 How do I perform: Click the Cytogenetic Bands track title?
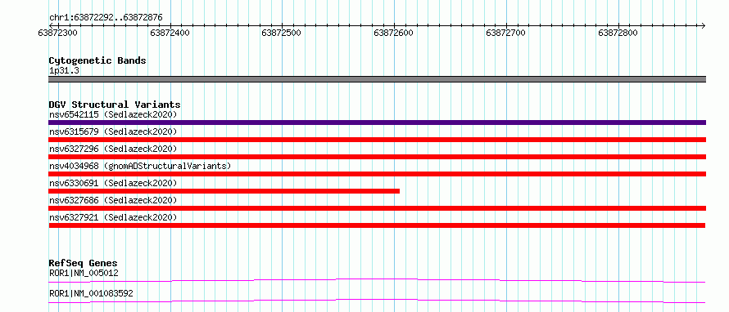click(x=97, y=60)
